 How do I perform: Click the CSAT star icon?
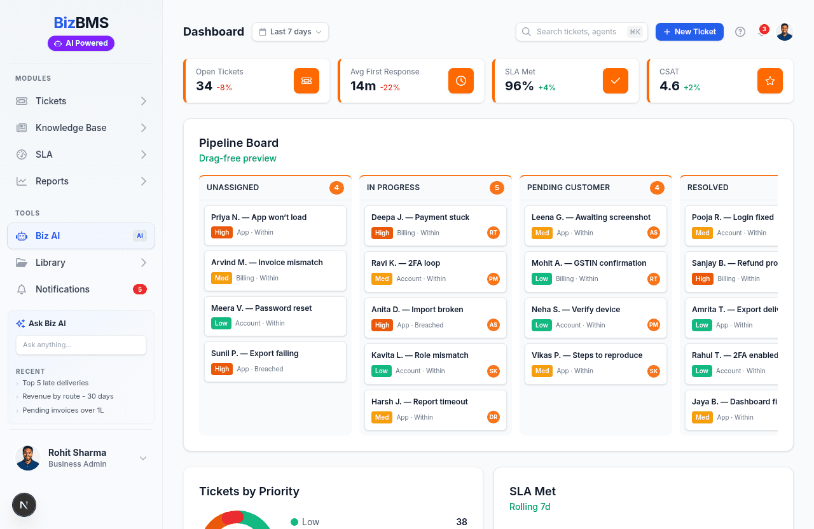click(x=769, y=81)
